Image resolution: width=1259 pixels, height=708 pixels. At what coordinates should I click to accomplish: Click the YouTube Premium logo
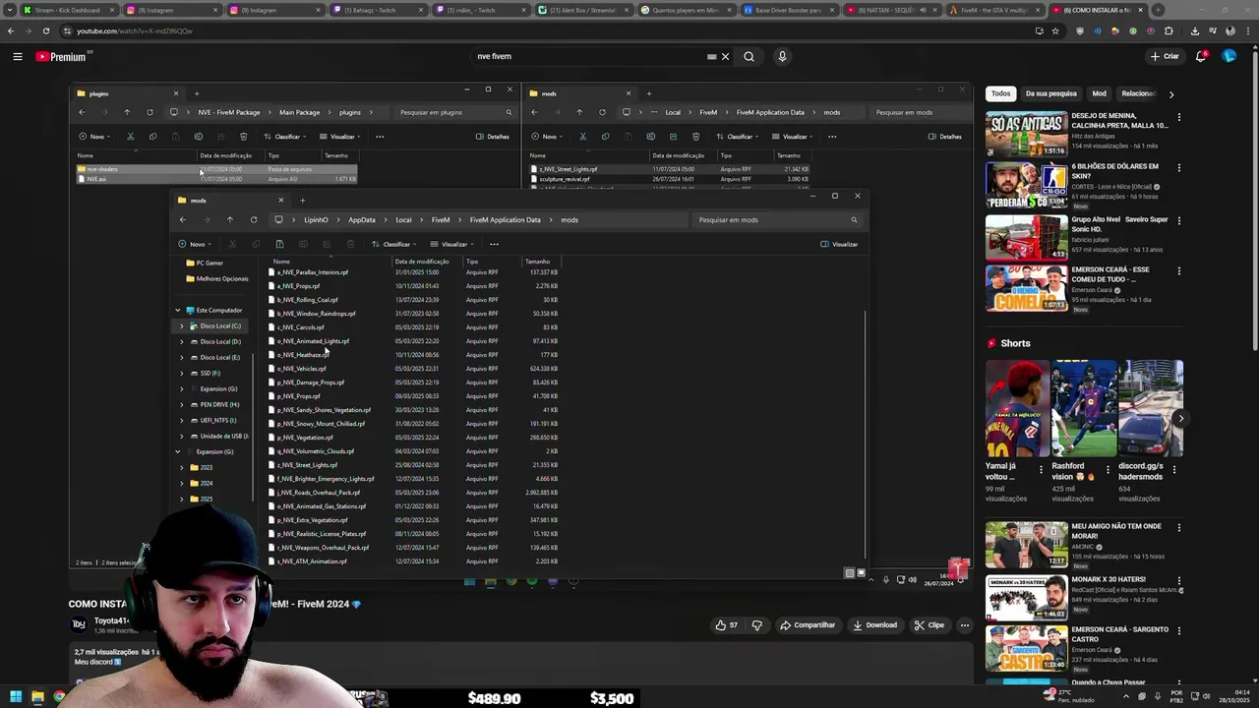[62, 56]
